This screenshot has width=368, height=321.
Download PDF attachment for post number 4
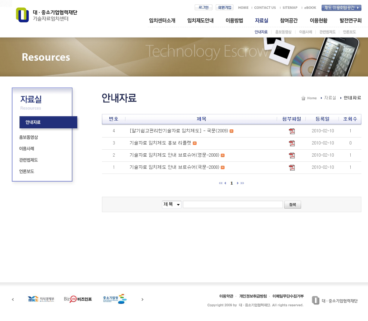coord(292,131)
